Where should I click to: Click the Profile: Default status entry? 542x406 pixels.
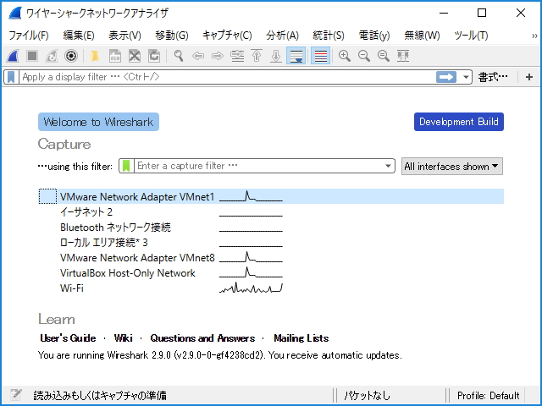(x=488, y=395)
